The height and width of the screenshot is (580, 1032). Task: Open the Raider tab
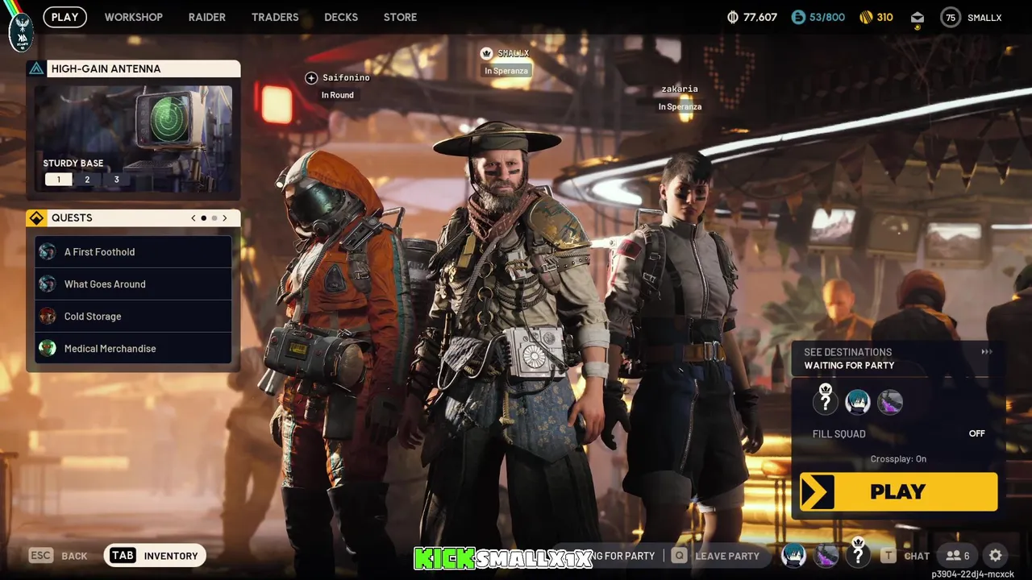[206, 17]
